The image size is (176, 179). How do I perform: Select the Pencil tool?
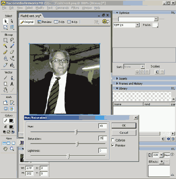(x=5, y=52)
